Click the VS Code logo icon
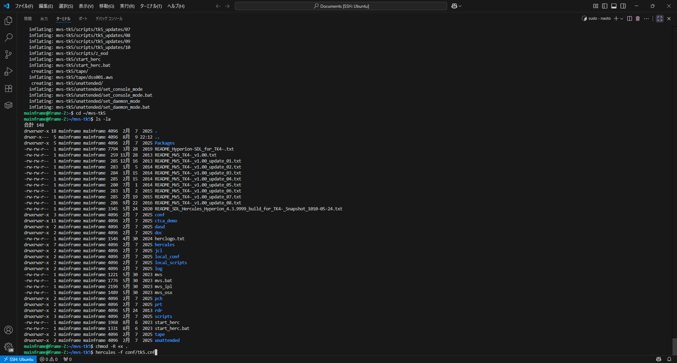677x363 pixels. tap(6, 6)
